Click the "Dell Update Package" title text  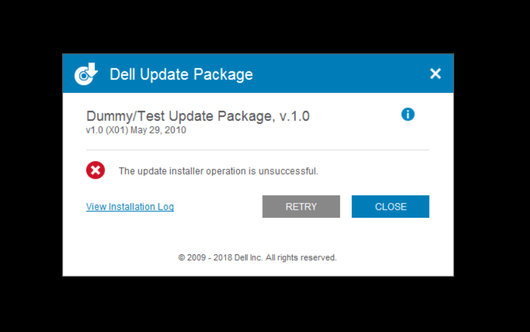pyautogui.click(x=181, y=74)
